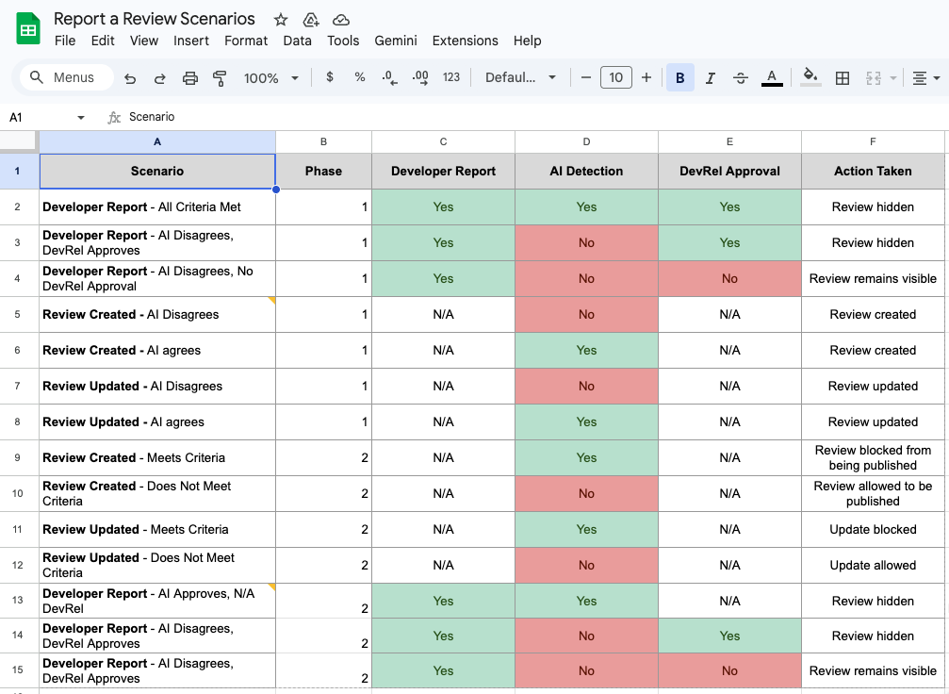Select green 'Yes' AI Detection cell in row 6
The image size is (949, 694).
click(x=586, y=350)
